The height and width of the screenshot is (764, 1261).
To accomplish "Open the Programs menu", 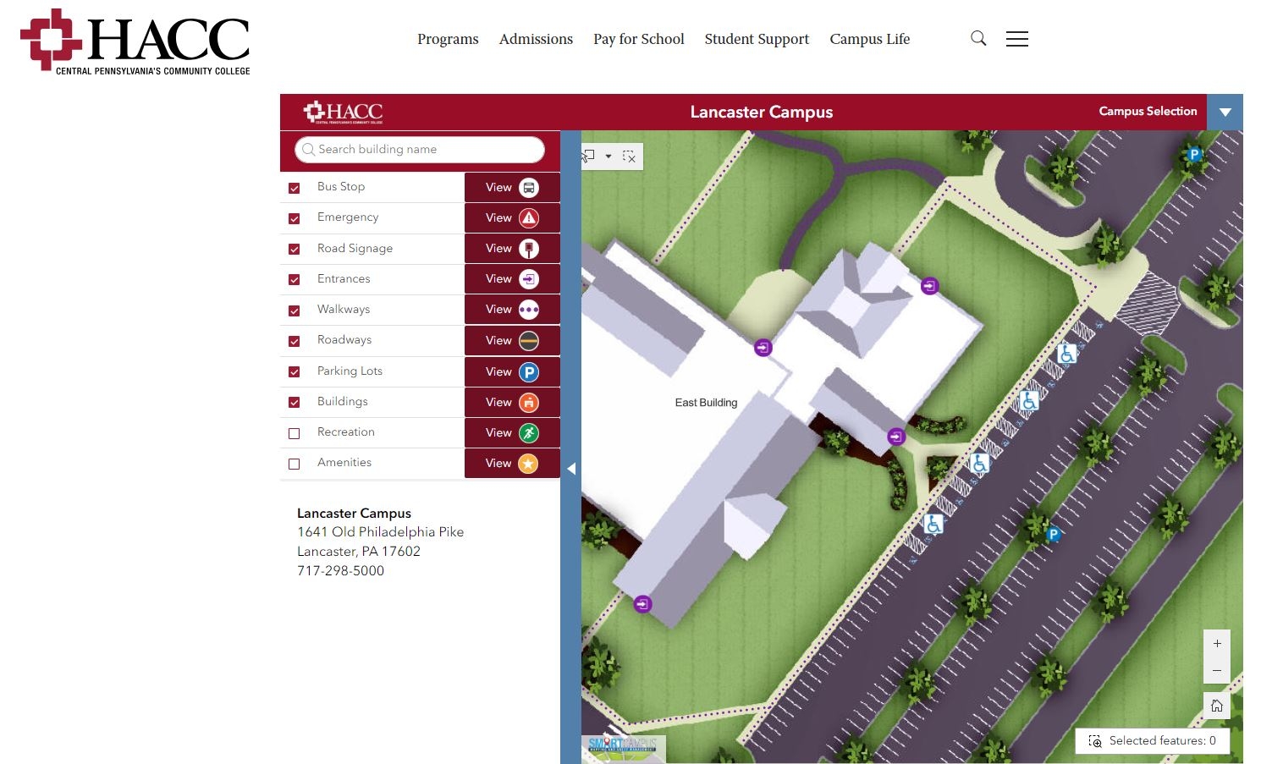I will coord(448,39).
